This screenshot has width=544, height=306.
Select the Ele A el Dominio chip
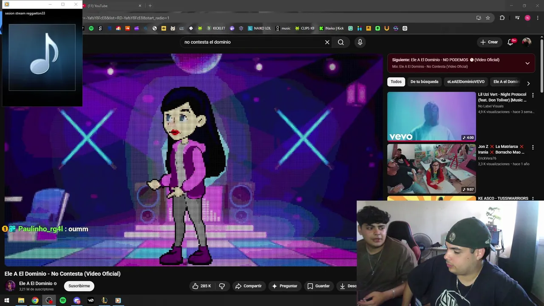tap(506, 82)
